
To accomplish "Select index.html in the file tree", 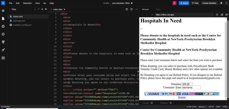I will tap(28, 17).
